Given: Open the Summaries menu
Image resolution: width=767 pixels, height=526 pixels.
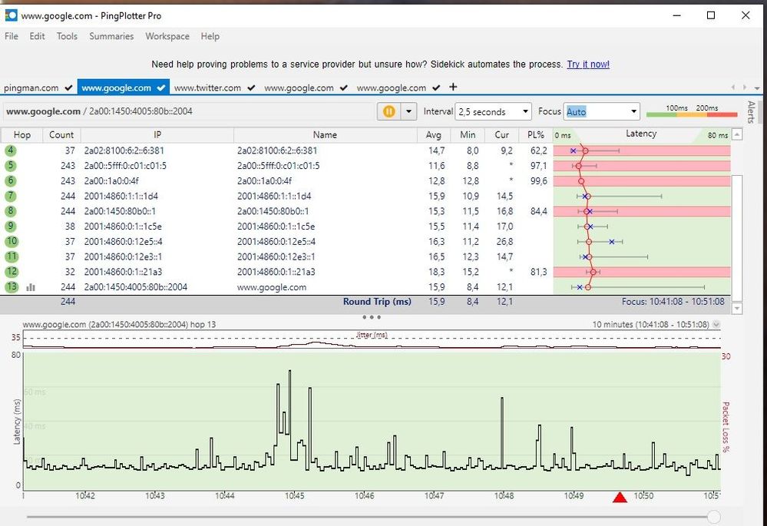Looking at the screenshot, I should [x=111, y=36].
